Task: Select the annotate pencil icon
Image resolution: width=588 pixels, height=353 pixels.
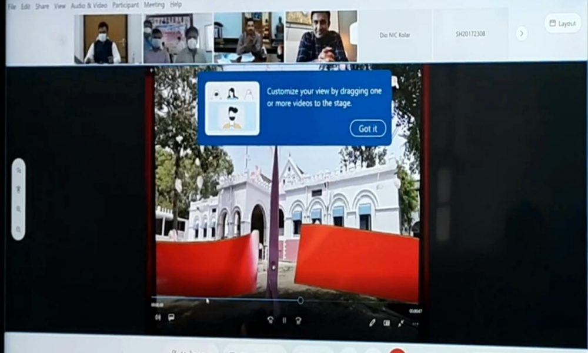Action: [x=372, y=322]
